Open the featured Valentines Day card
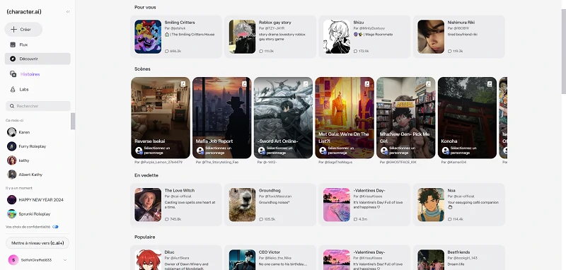The image size is (566, 270). coord(364,204)
